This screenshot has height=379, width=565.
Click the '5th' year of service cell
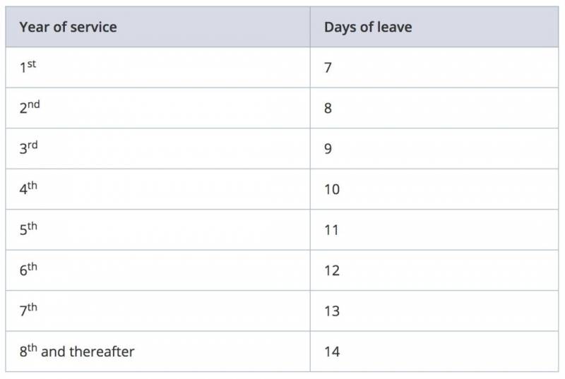pyautogui.click(x=28, y=229)
